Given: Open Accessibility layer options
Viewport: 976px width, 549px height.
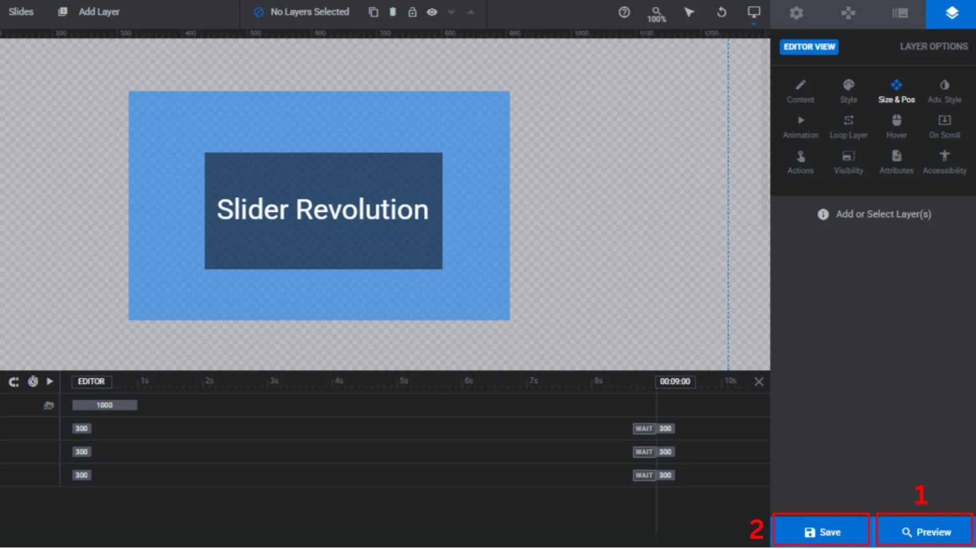Looking at the screenshot, I should (x=944, y=163).
